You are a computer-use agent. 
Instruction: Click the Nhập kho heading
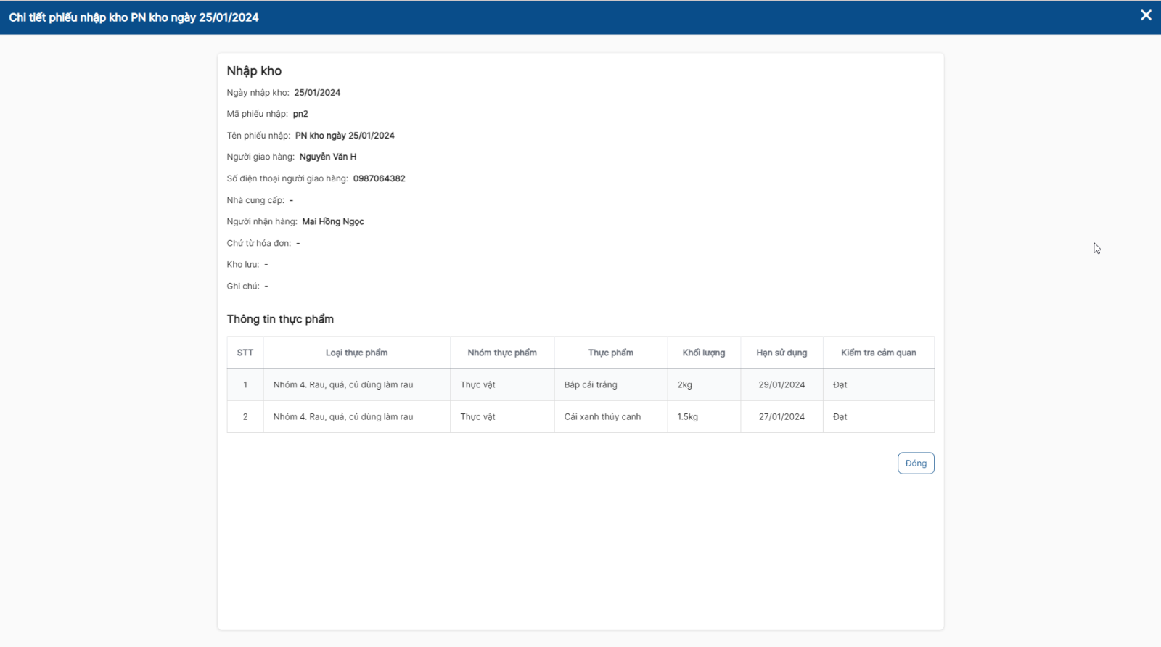point(254,71)
